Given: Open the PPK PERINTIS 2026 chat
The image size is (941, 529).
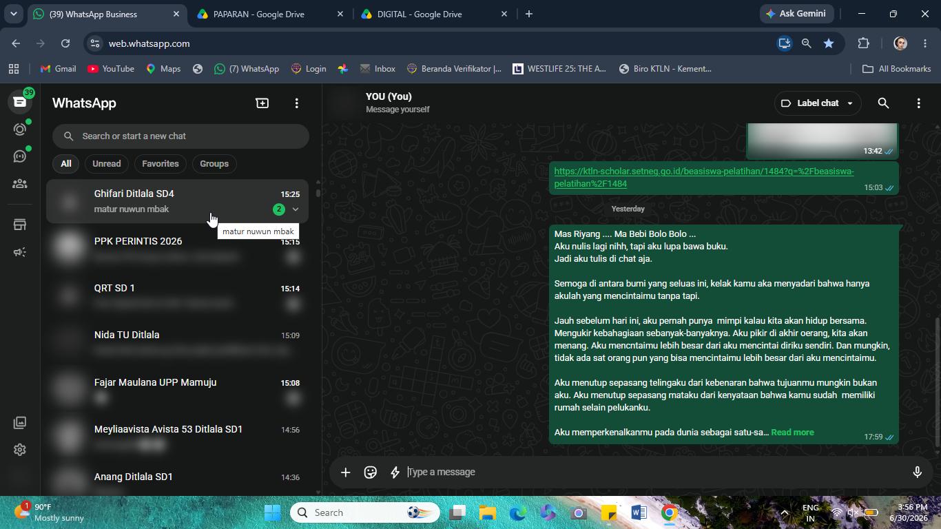Looking at the screenshot, I should [x=177, y=249].
